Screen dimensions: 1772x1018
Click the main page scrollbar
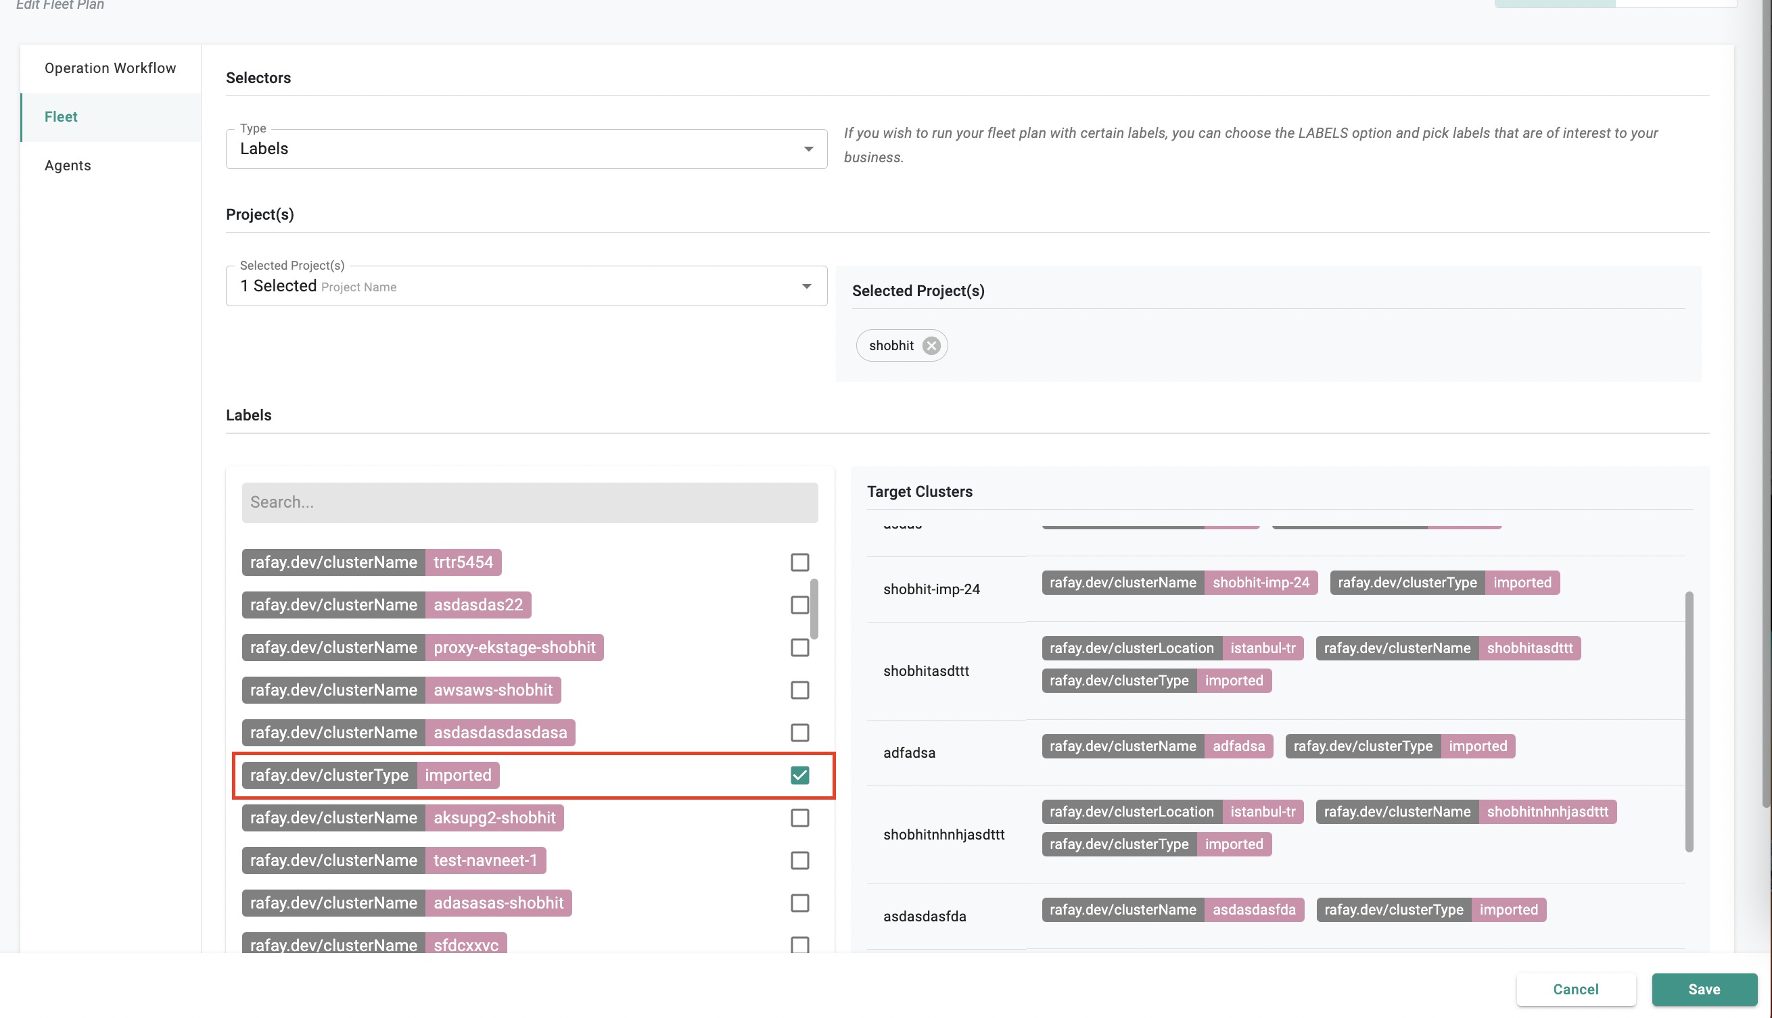point(1767,404)
